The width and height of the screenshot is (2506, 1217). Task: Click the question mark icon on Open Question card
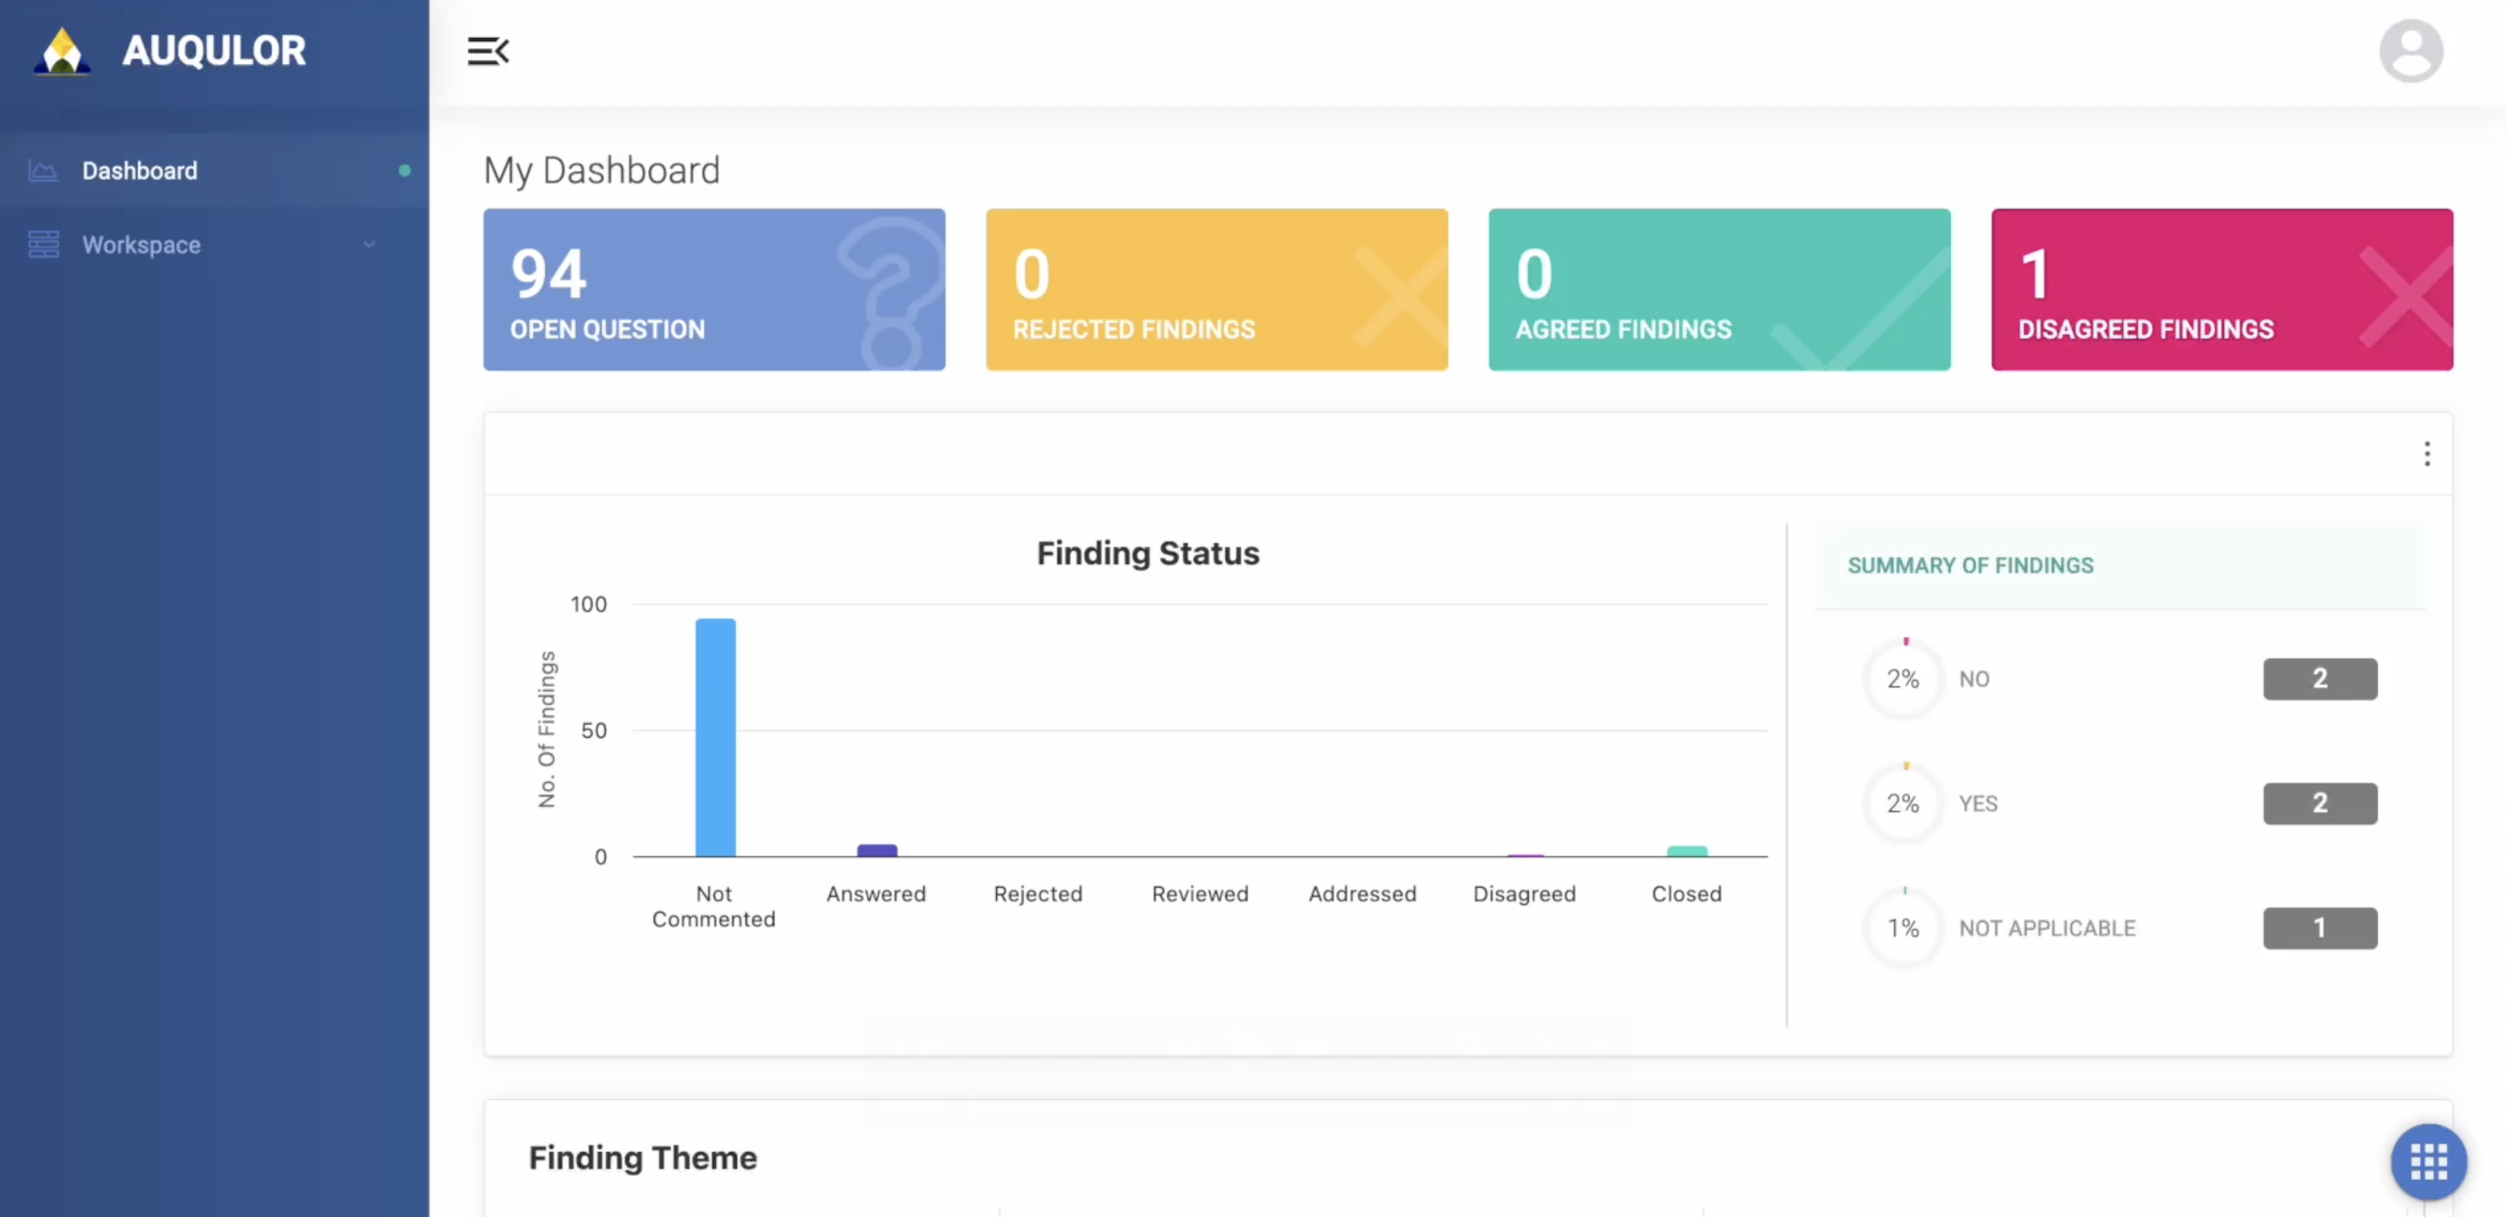click(x=890, y=293)
